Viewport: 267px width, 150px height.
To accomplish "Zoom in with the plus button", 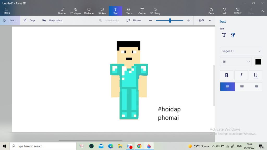I will click(189, 21).
